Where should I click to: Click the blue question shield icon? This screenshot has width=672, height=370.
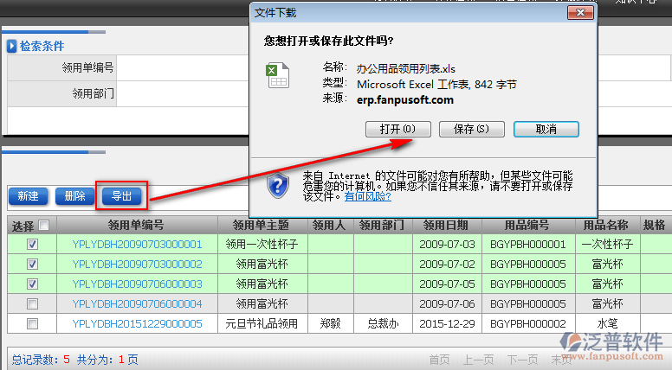pos(278,185)
